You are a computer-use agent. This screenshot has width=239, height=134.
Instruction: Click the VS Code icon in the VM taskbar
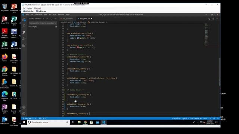(x=104, y=122)
